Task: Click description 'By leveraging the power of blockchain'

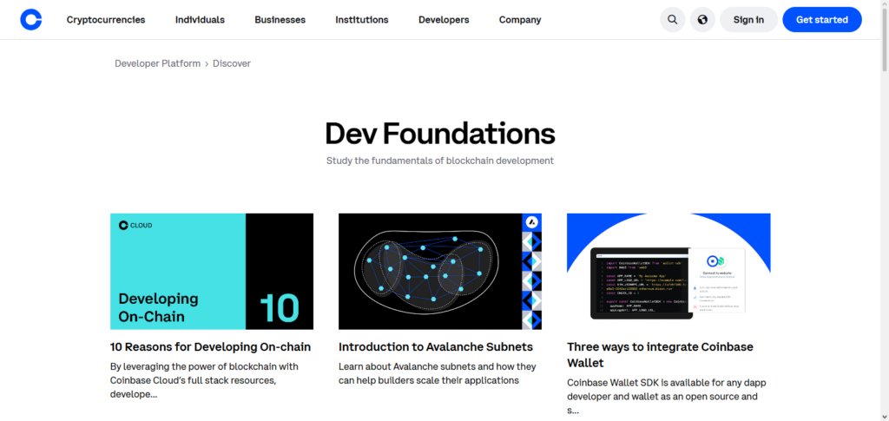Action: 204,380
